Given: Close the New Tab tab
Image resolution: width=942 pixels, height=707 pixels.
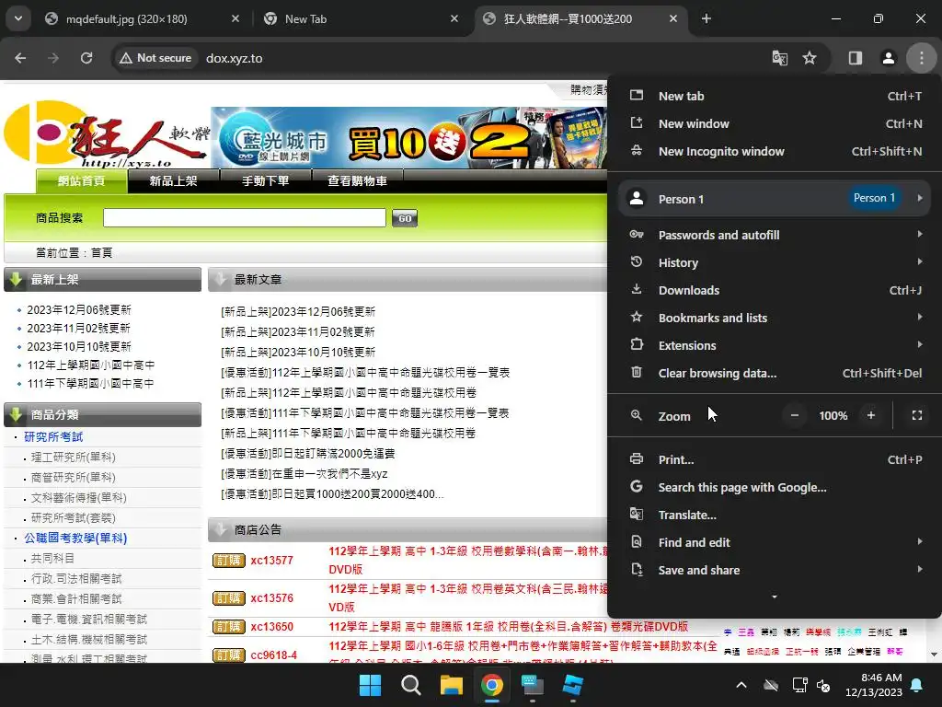Looking at the screenshot, I should [x=454, y=18].
